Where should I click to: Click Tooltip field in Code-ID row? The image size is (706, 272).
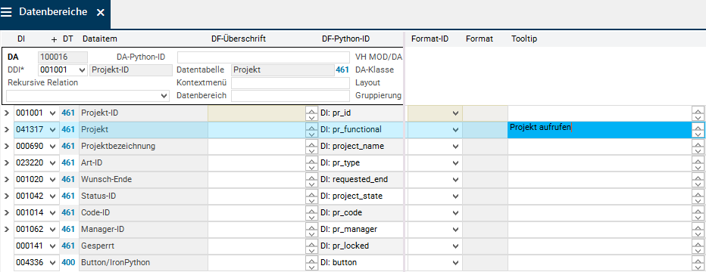(600, 213)
